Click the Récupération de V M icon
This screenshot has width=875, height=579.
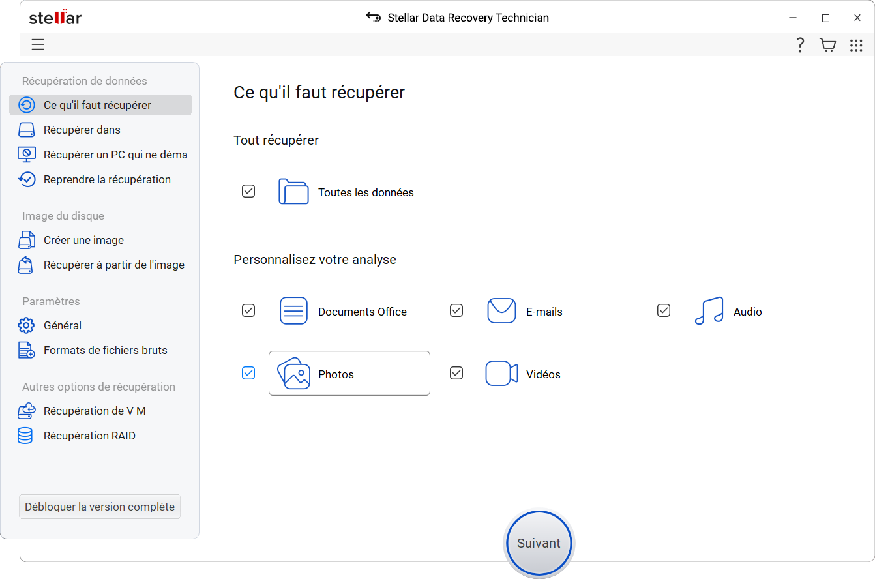[26, 411]
